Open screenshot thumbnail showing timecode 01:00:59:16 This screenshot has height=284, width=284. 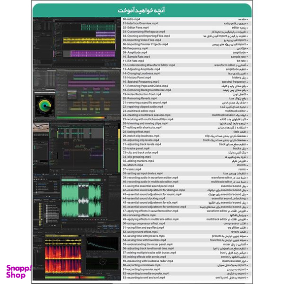coord(77,147)
